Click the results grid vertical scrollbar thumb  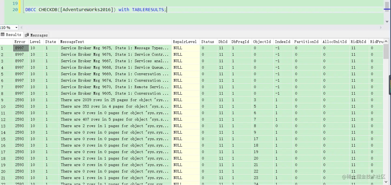386,52
